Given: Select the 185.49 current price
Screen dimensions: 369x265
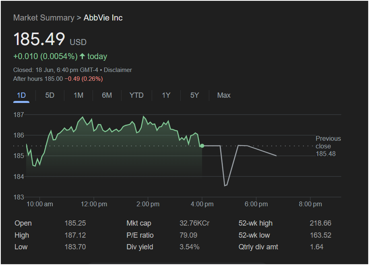Looking at the screenshot, I should coord(39,39).
